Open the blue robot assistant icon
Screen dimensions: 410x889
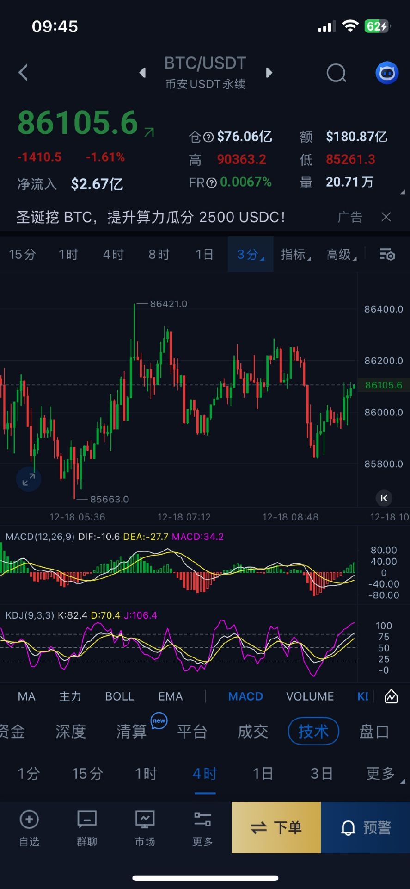click(x=386, y=73)
